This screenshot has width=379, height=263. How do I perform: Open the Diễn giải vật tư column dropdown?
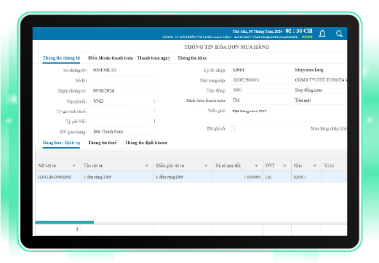[206, 165]
